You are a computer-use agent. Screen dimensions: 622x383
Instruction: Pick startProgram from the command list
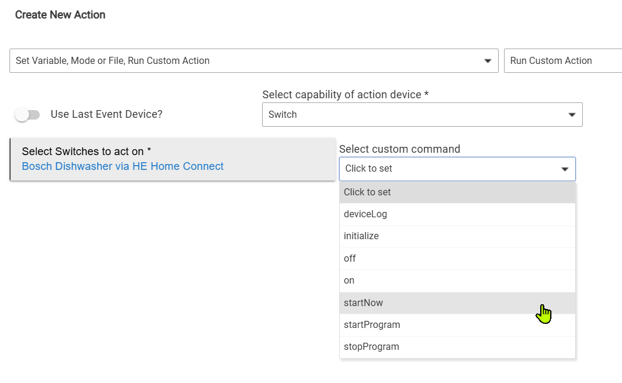click(x=457, y=325)
